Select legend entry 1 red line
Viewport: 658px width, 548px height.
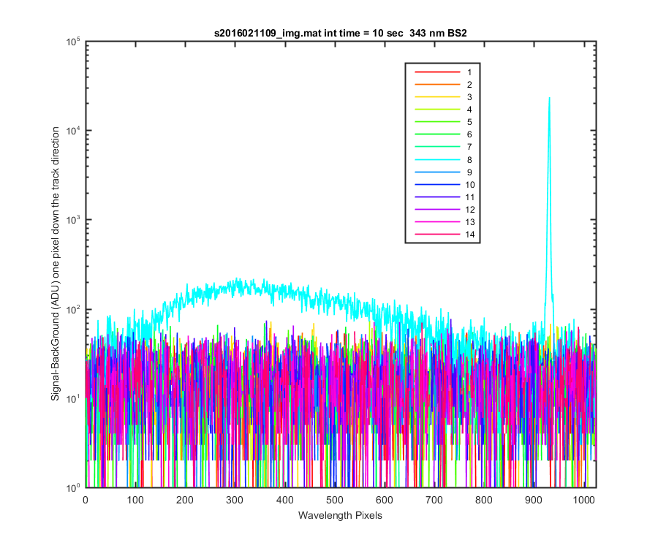pos(437,72)
